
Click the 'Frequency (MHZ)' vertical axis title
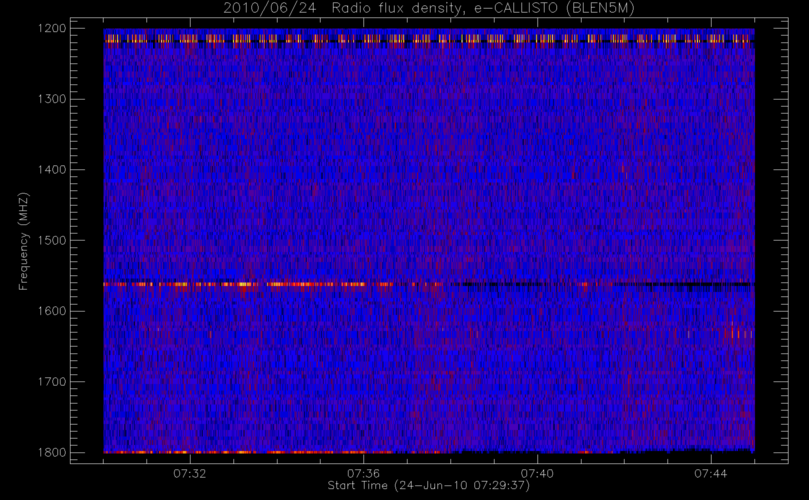[23, 241]
